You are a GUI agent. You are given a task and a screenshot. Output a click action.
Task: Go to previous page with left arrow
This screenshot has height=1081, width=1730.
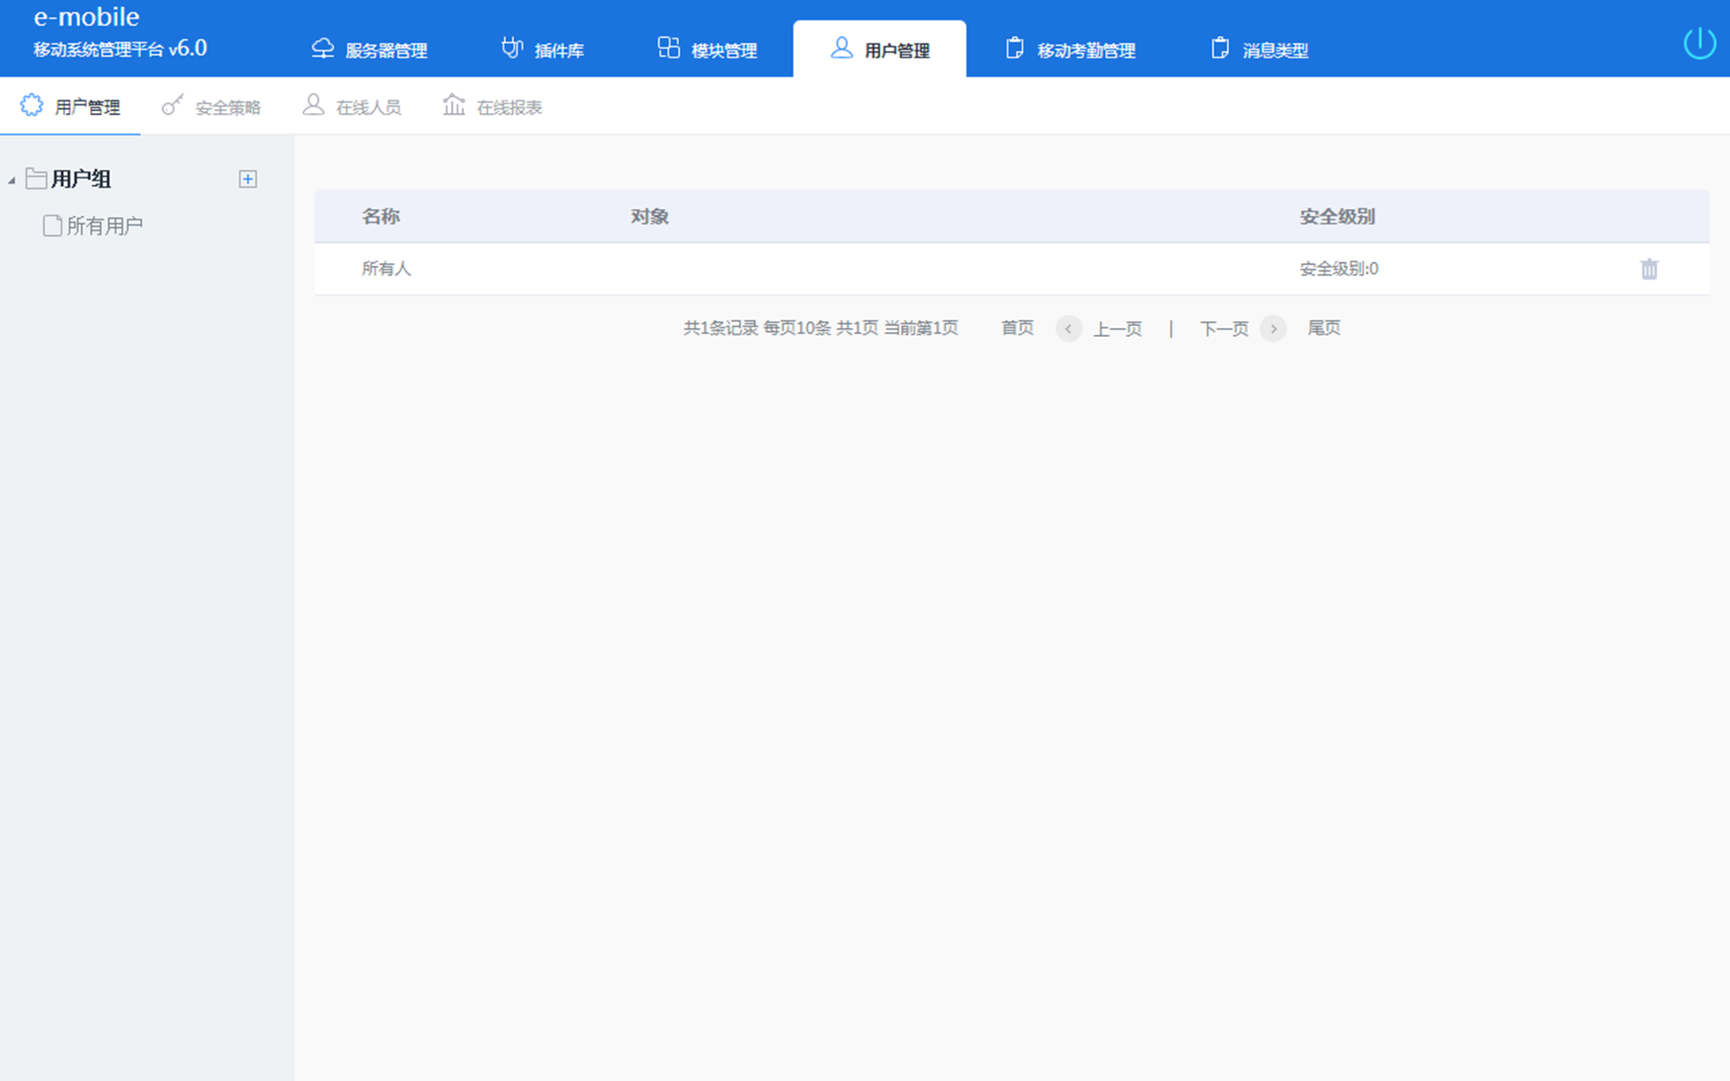click(1068, 329)
